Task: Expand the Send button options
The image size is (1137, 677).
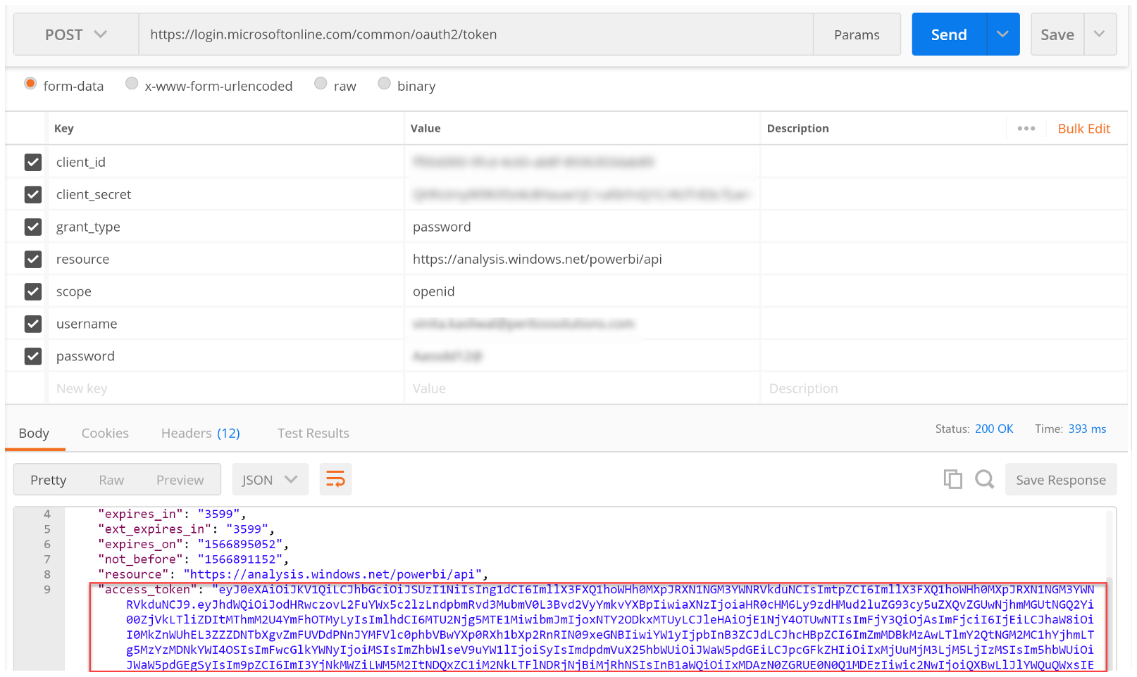Action: pos(1002,34)
